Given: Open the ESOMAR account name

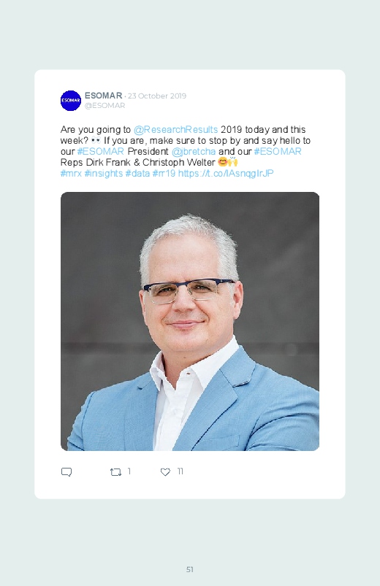Looking at the screenshot, I should 103,96.
